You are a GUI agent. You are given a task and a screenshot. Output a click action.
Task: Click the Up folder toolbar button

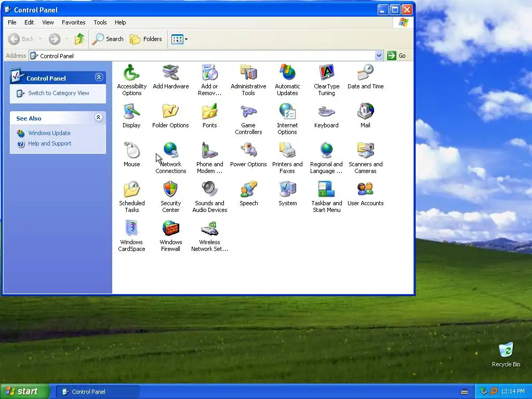point(79,39)
